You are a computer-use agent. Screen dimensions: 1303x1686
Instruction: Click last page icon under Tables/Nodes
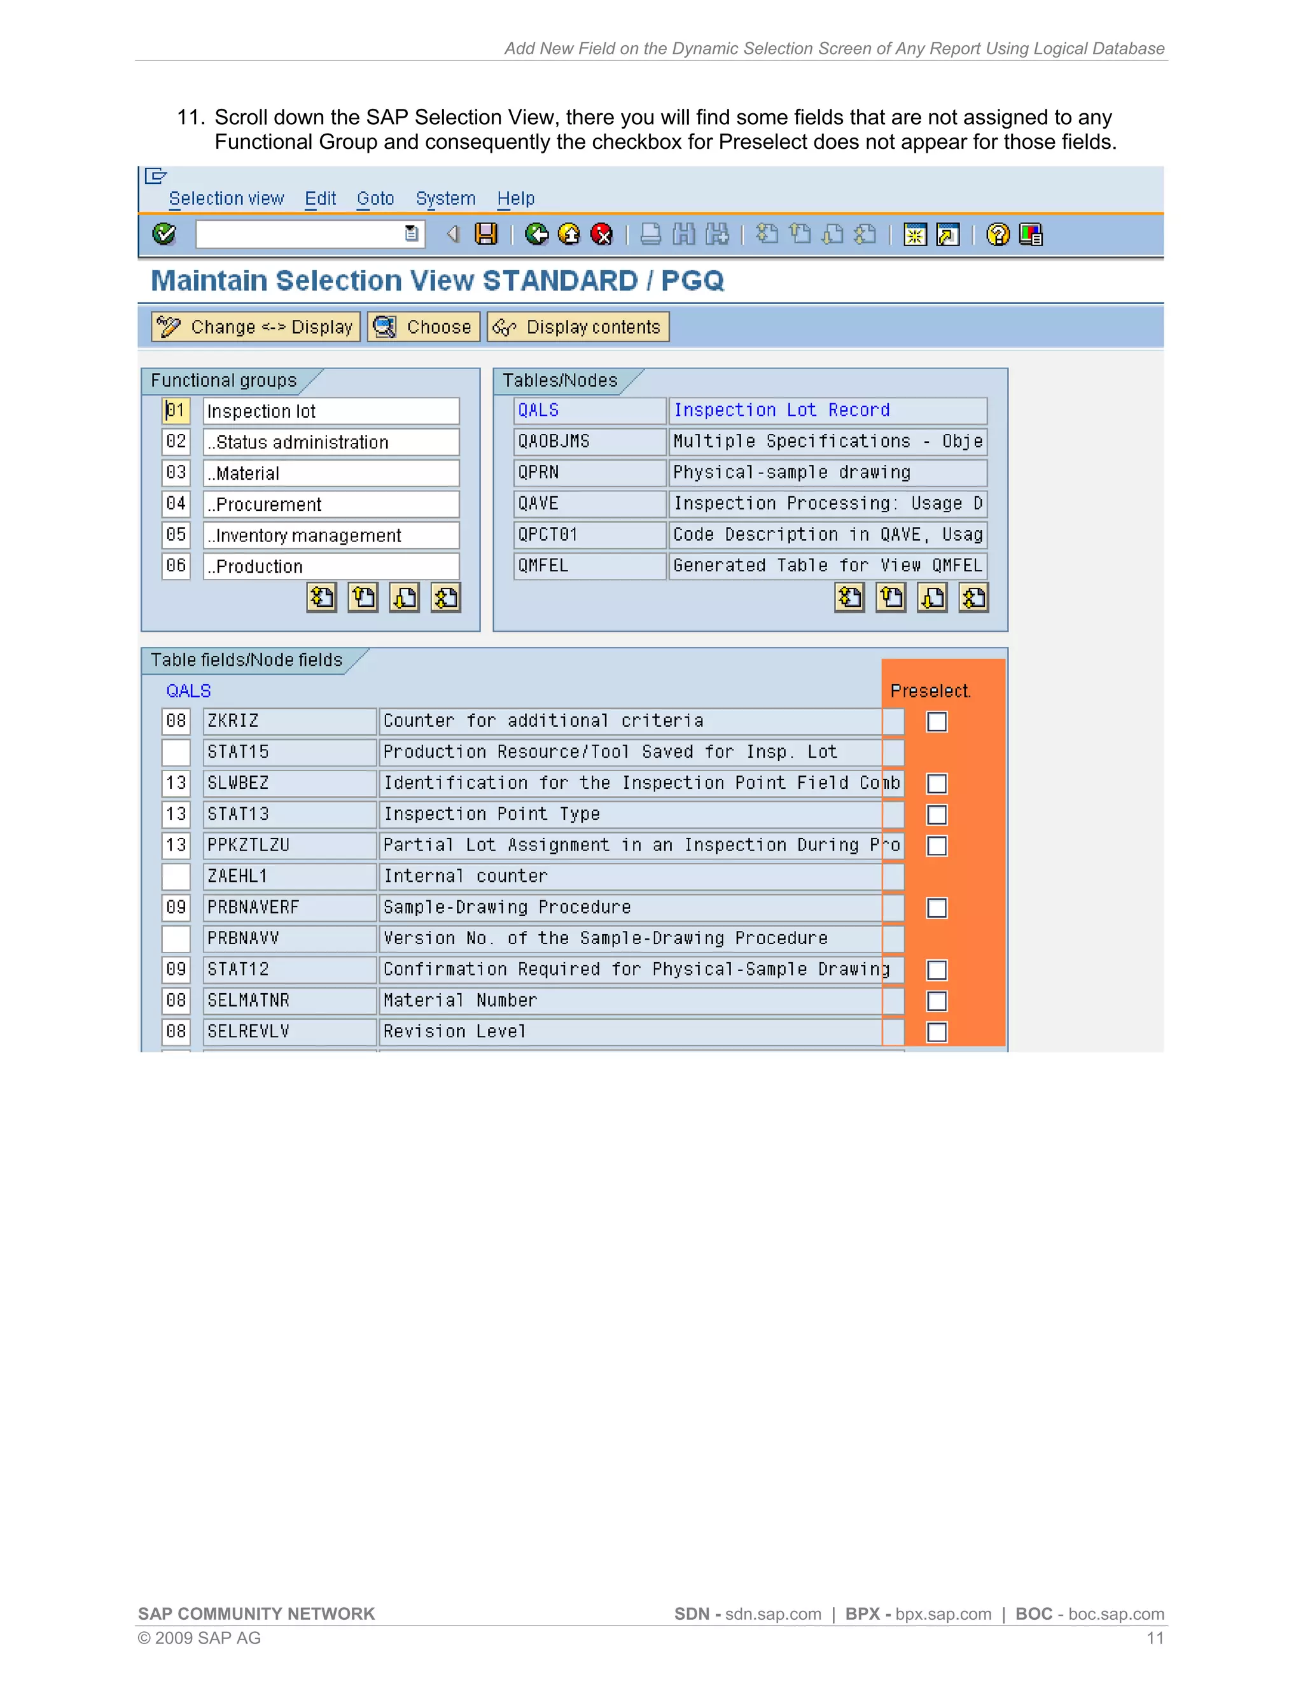click(973, 597)
